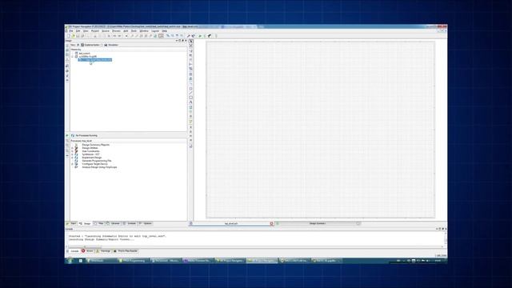
Task: Click the run process green arrow icon
Action: [200, 36]
